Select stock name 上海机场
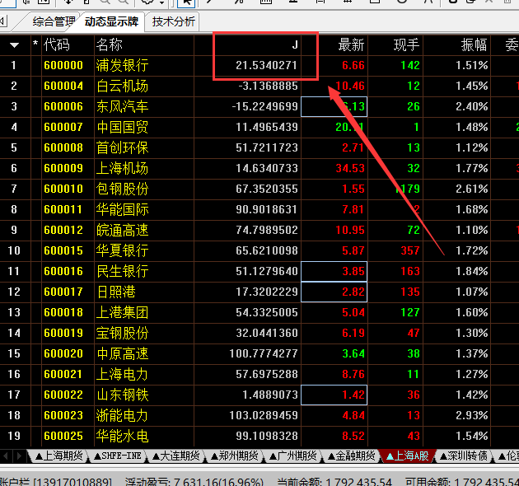The width and height of the screenshot is (519, 486). pyautogui.click(x=122, y=168)
